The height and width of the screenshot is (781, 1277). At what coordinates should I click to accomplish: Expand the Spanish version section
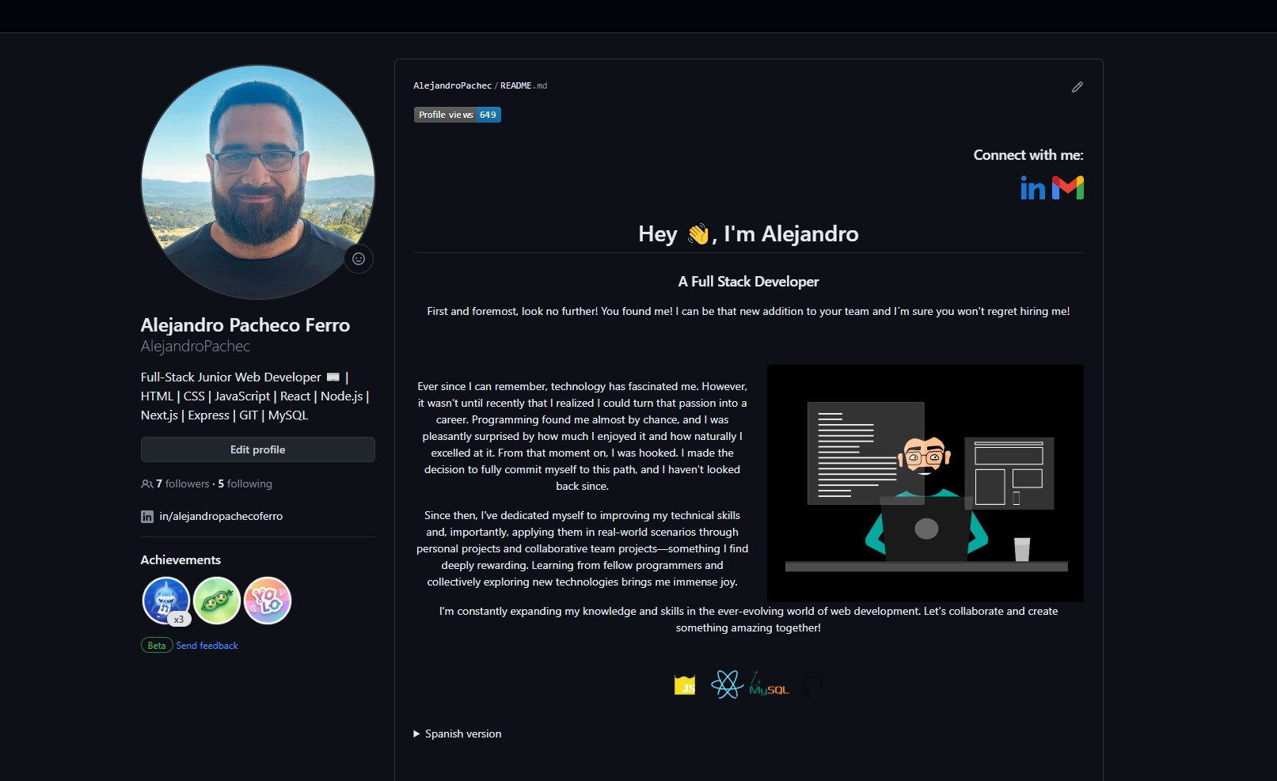(x=458, y=734)
